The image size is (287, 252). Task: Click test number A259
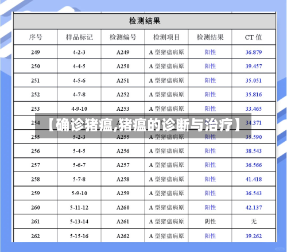click(x=123, y=193)
